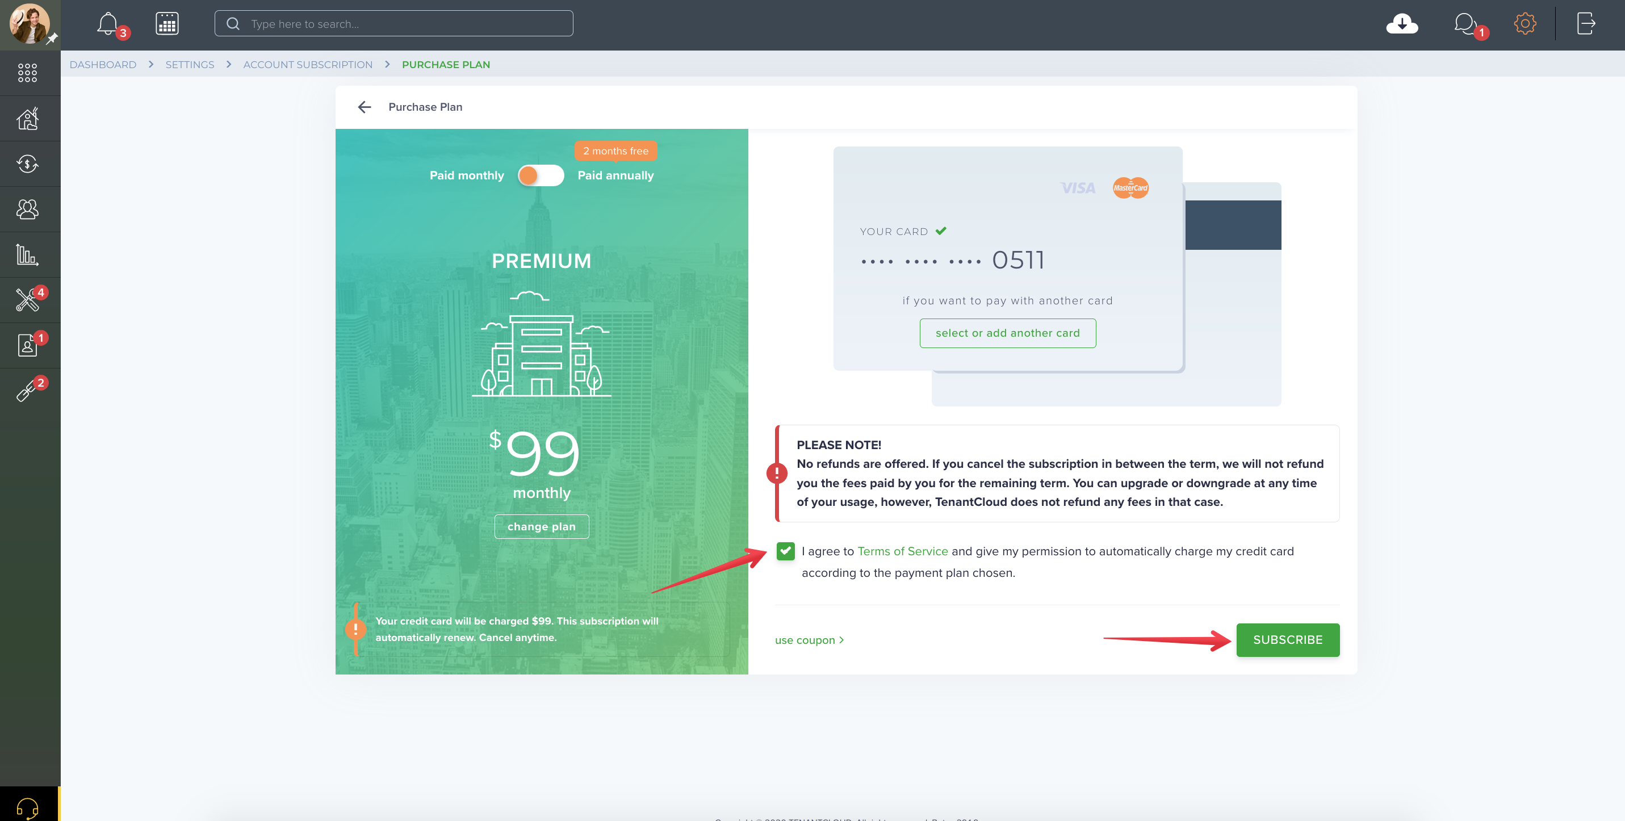Open the reports chart icon in sidebar

28,254
